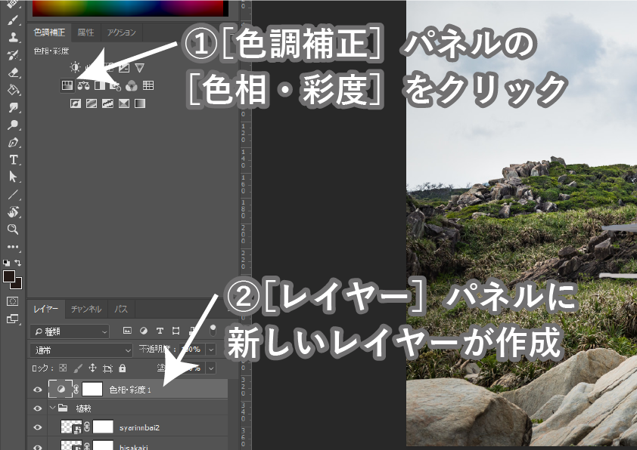637x450 pixels.
Task: Add a Brightness/Contrast adjustment
Action: pyautogui.click(x=75, y=67)
